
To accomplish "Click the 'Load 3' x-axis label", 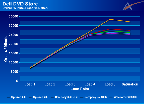I will (70, 84).
